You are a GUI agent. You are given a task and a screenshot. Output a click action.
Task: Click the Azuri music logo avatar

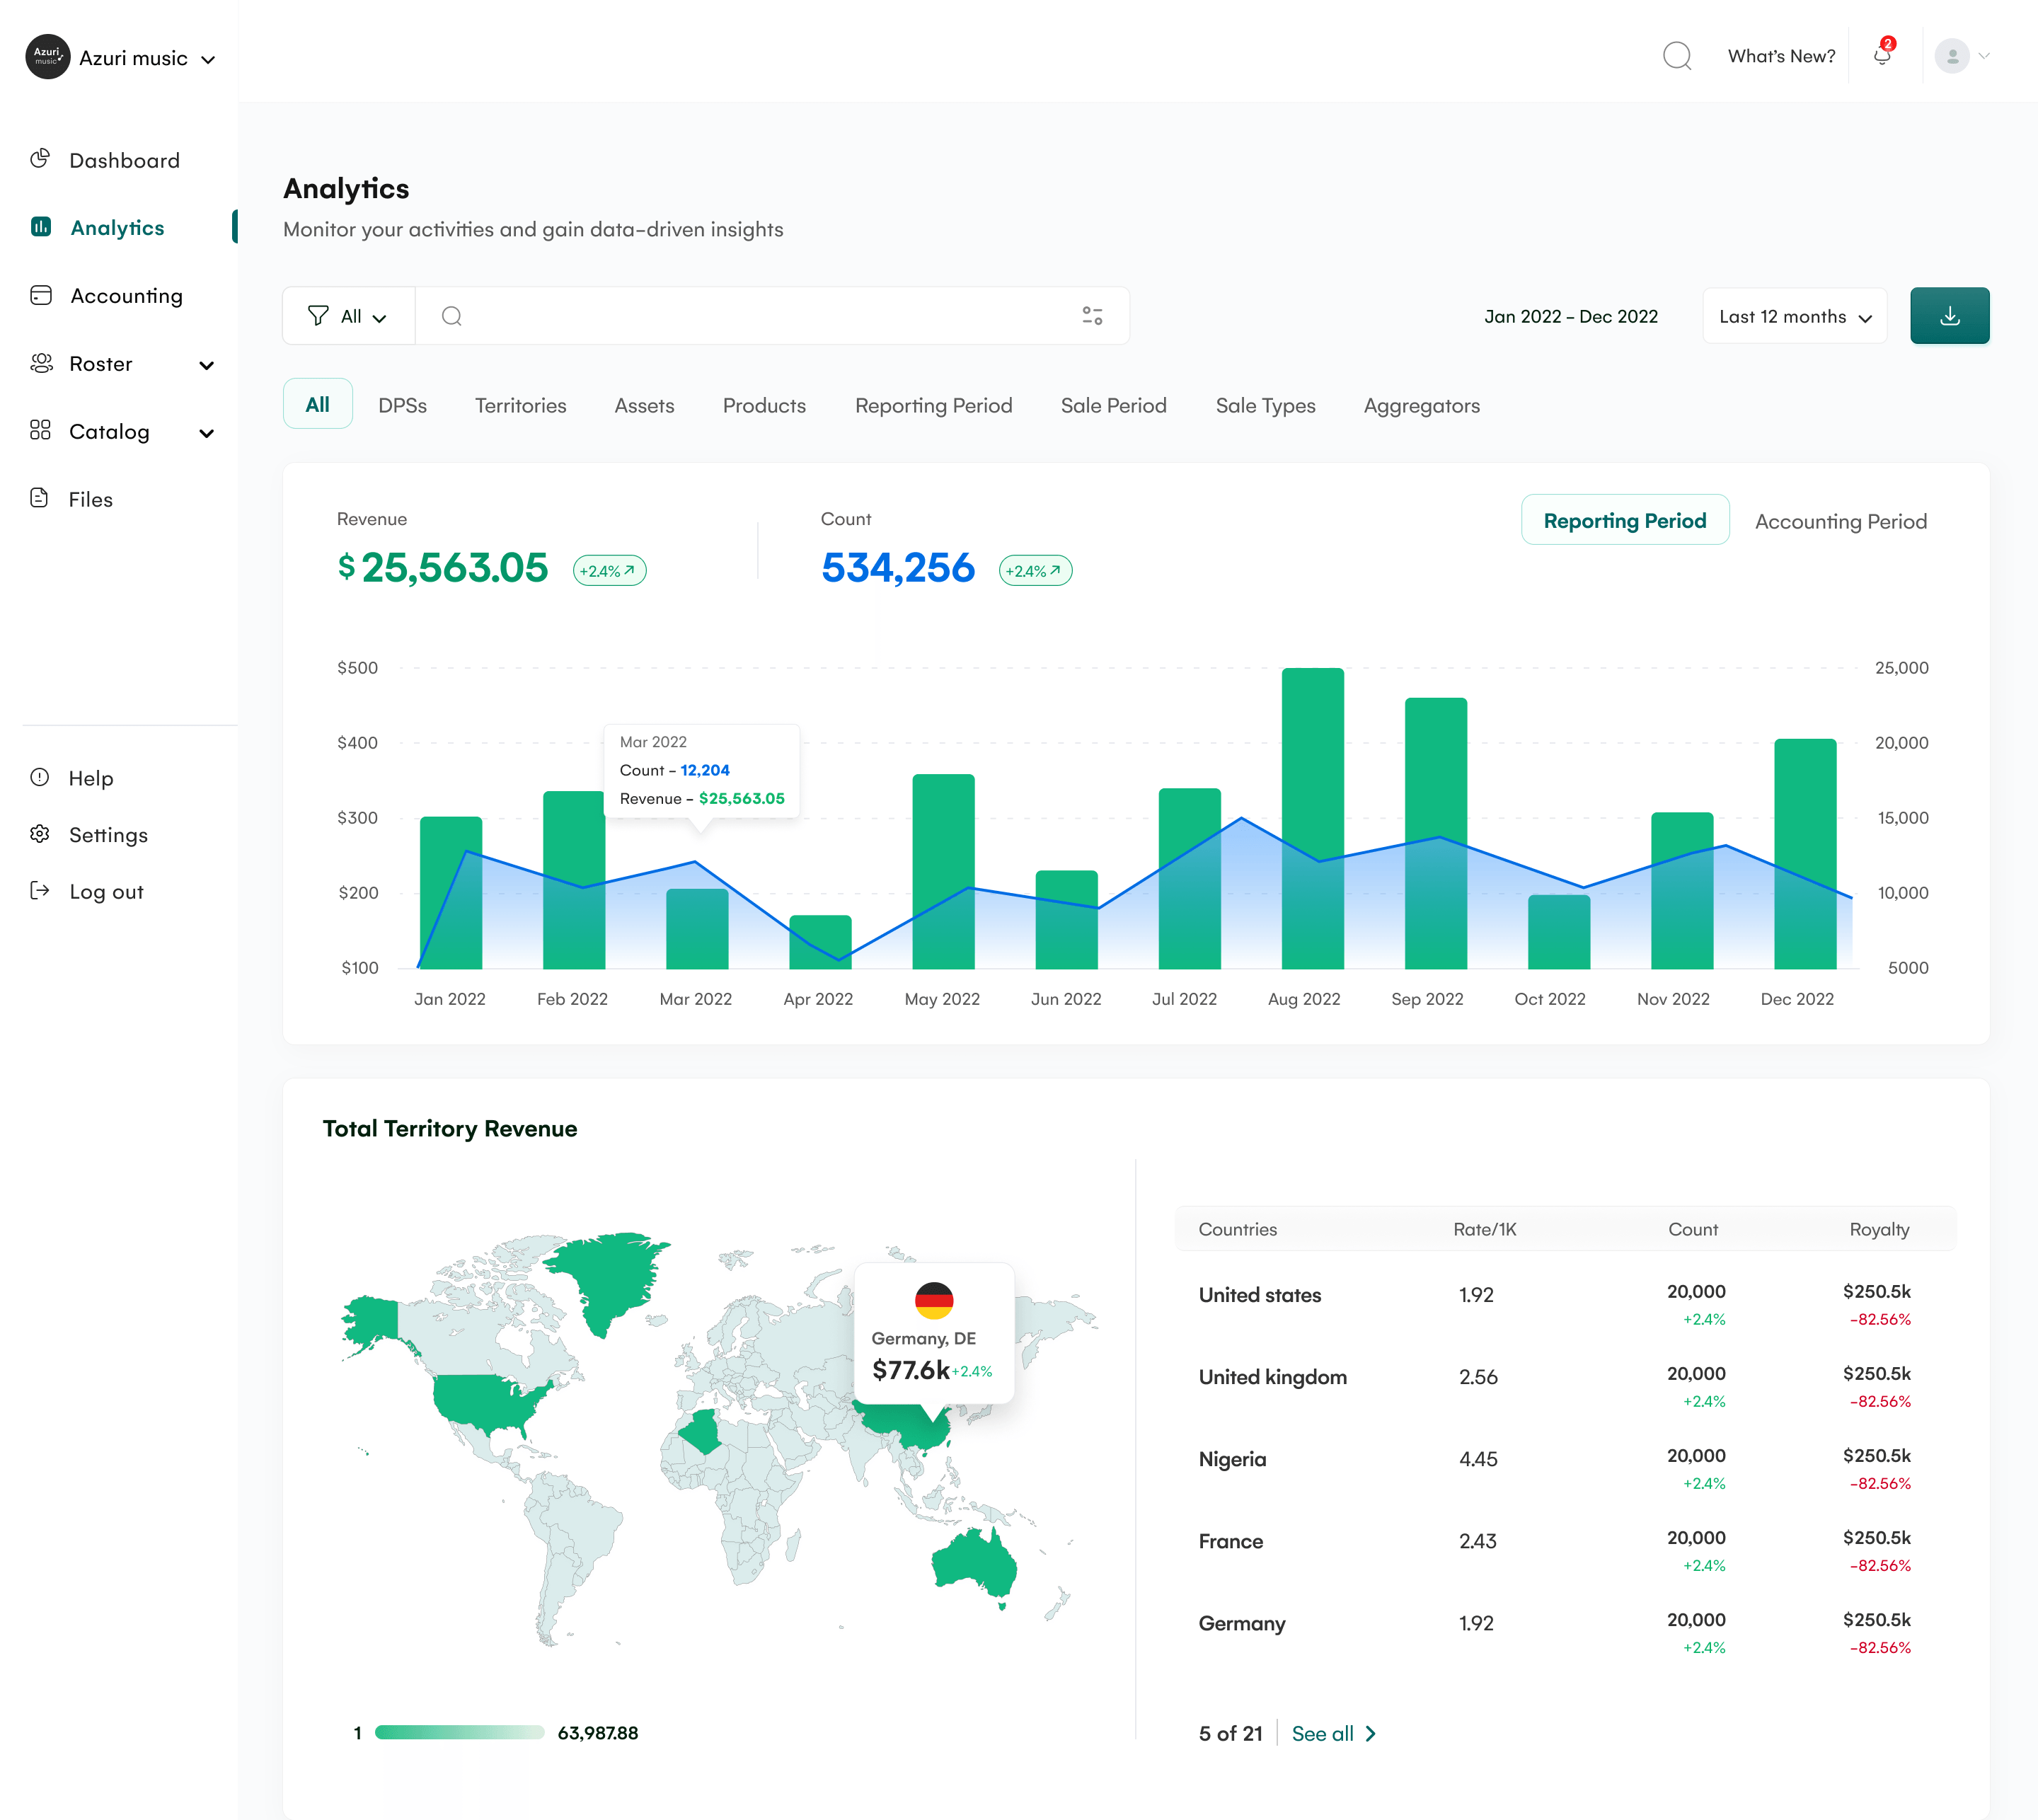pyautogui.click(x=47, y=57)
